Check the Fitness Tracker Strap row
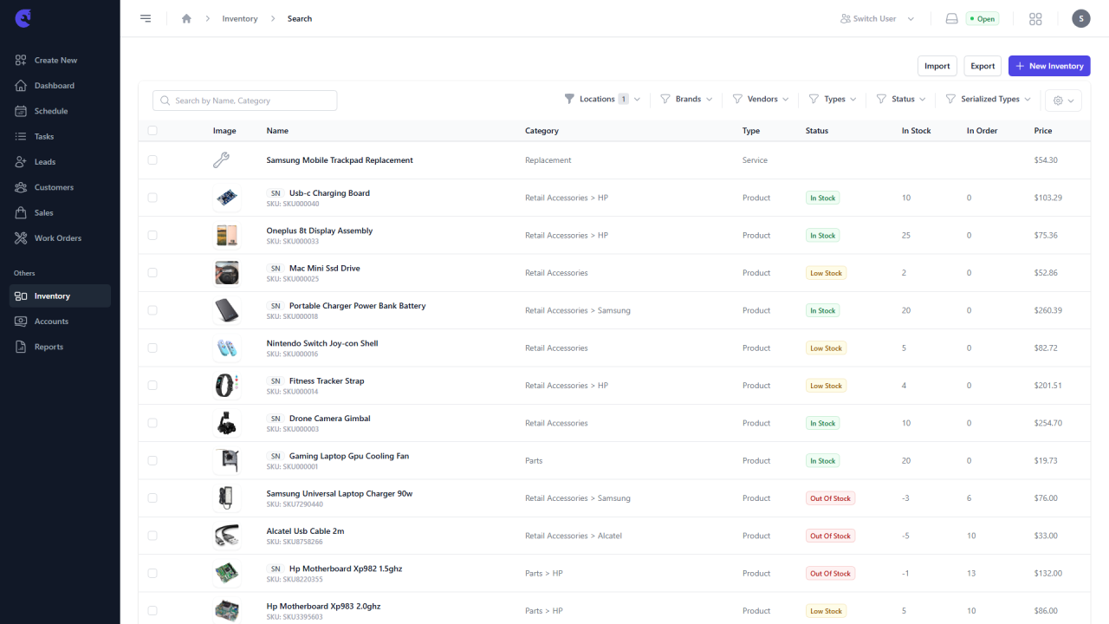 click(152, 386)
